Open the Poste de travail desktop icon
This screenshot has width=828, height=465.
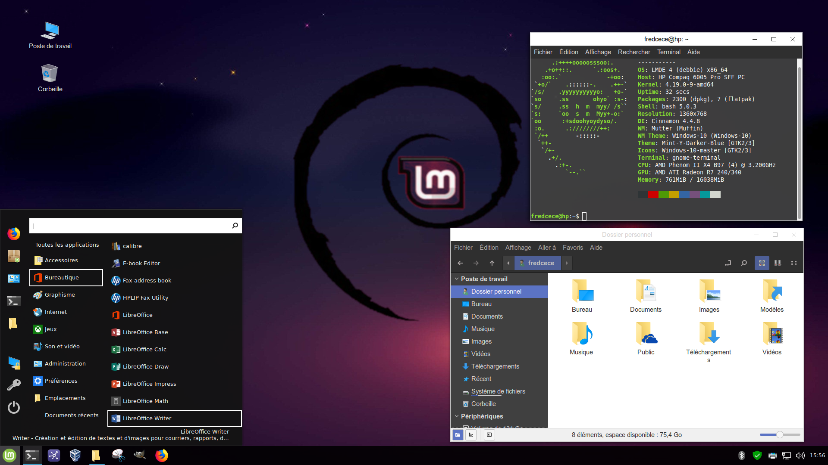[x=50, y=35]
